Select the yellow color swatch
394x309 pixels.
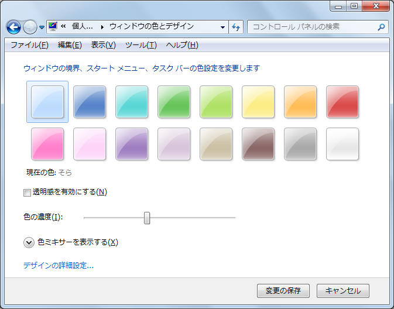pyautogui.click(x=258, y=102)
